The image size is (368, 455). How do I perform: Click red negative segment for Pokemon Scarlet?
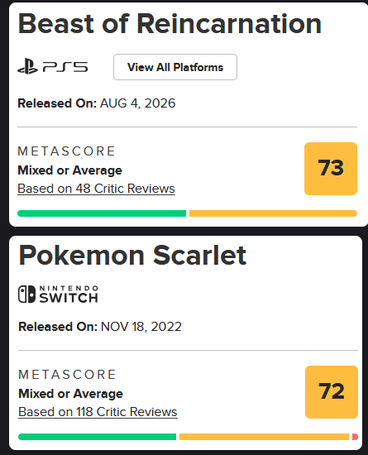(355, 437)
